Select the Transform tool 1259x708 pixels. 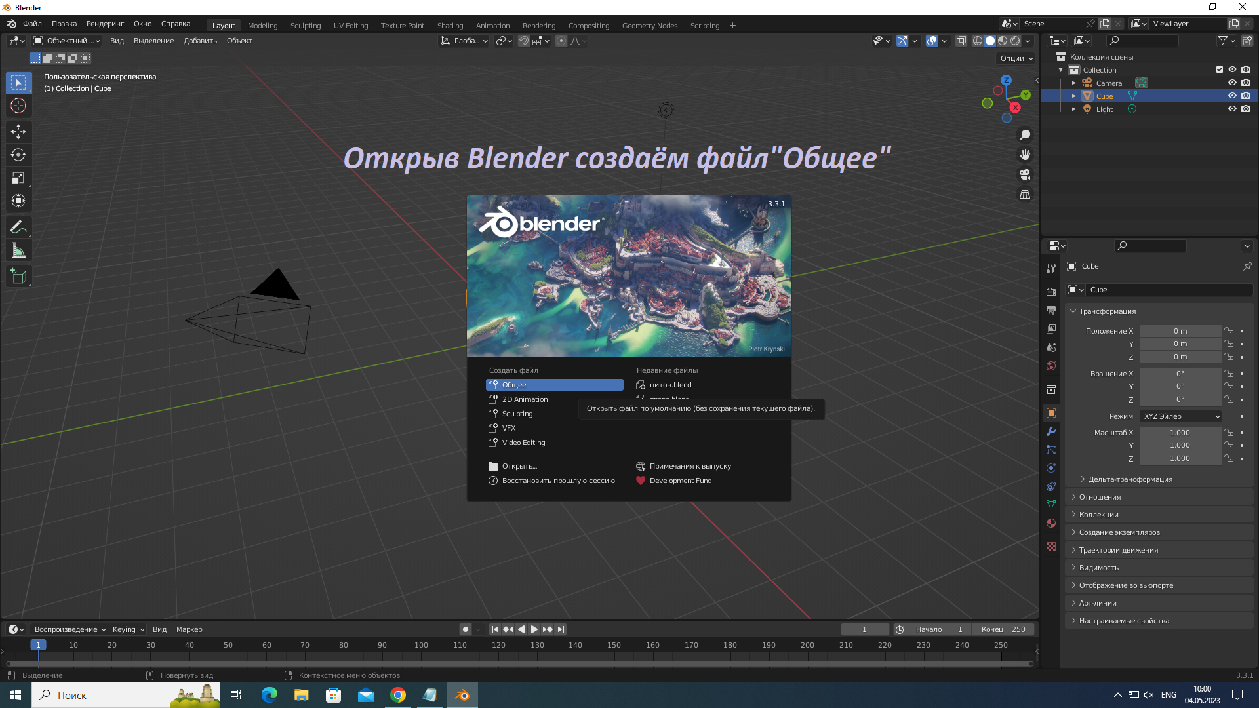[18, 201]
